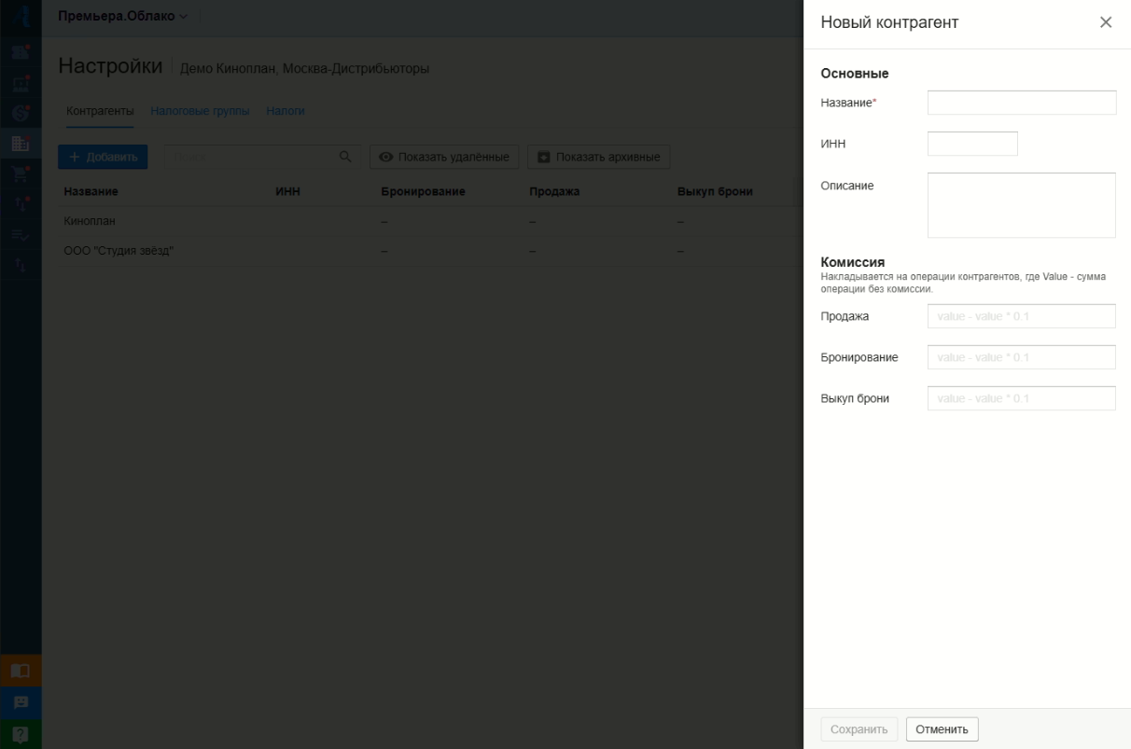Click the green question mark help icon

20,734
